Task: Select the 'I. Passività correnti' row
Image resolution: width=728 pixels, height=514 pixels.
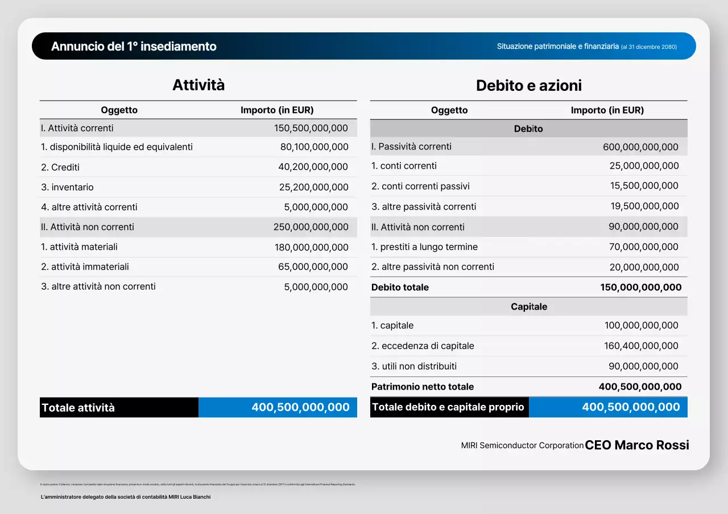Action: tap(528, 147)
